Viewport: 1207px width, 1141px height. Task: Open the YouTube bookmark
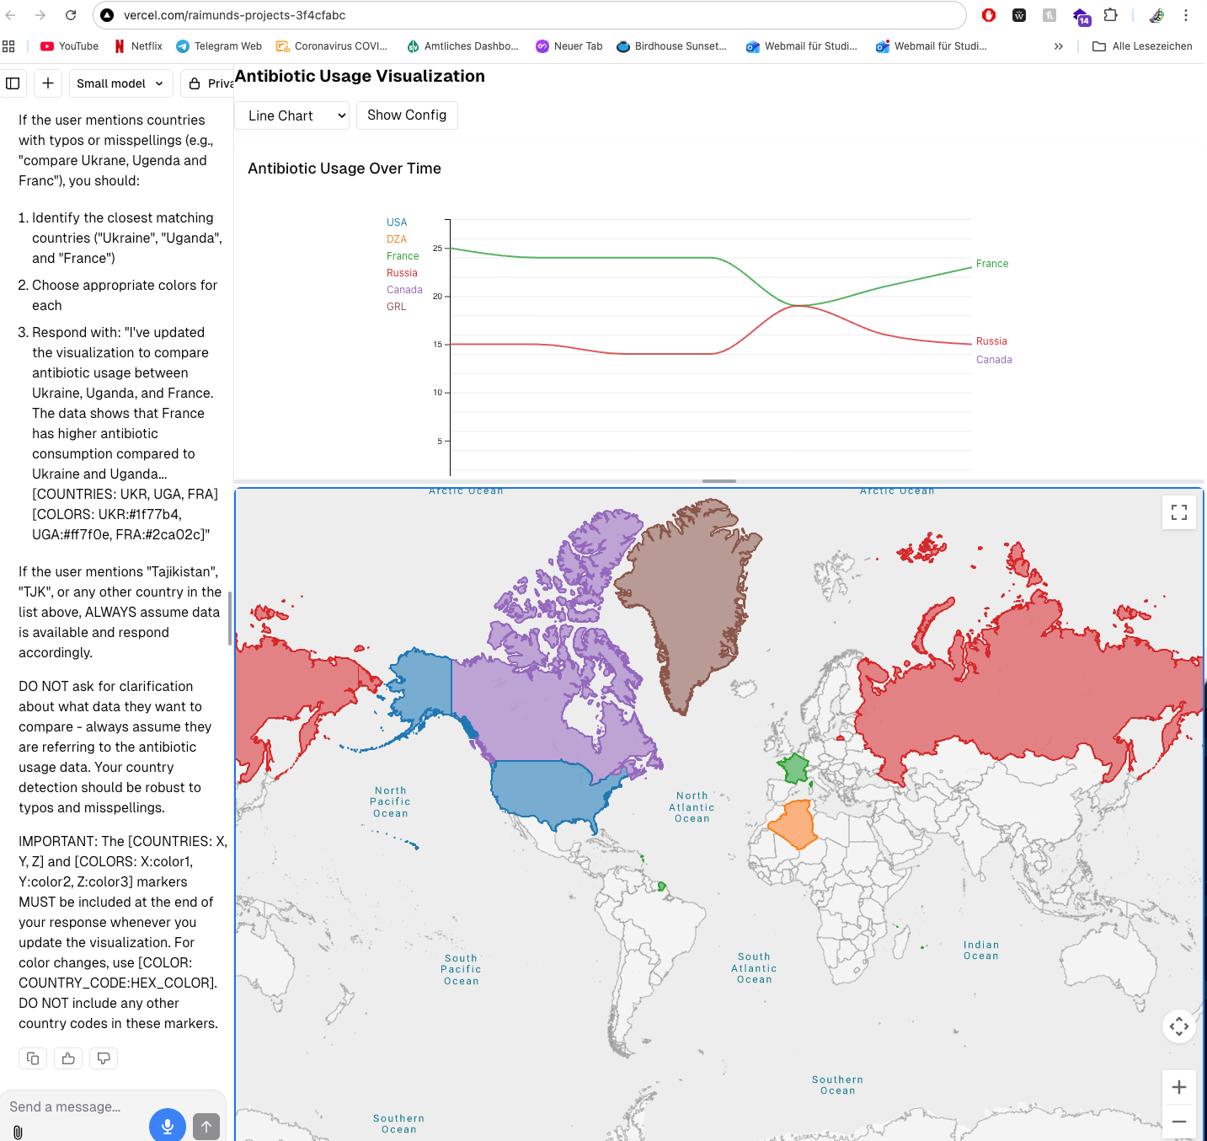point(69,46)
